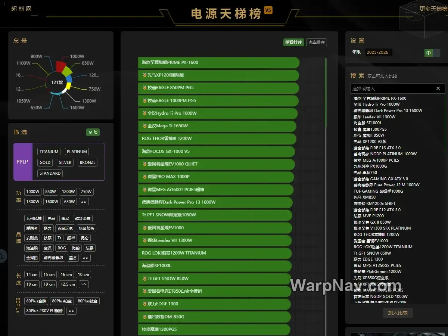Filter by SILVER PPLP rating
This screenshot has height=336, width=448.
65,162
